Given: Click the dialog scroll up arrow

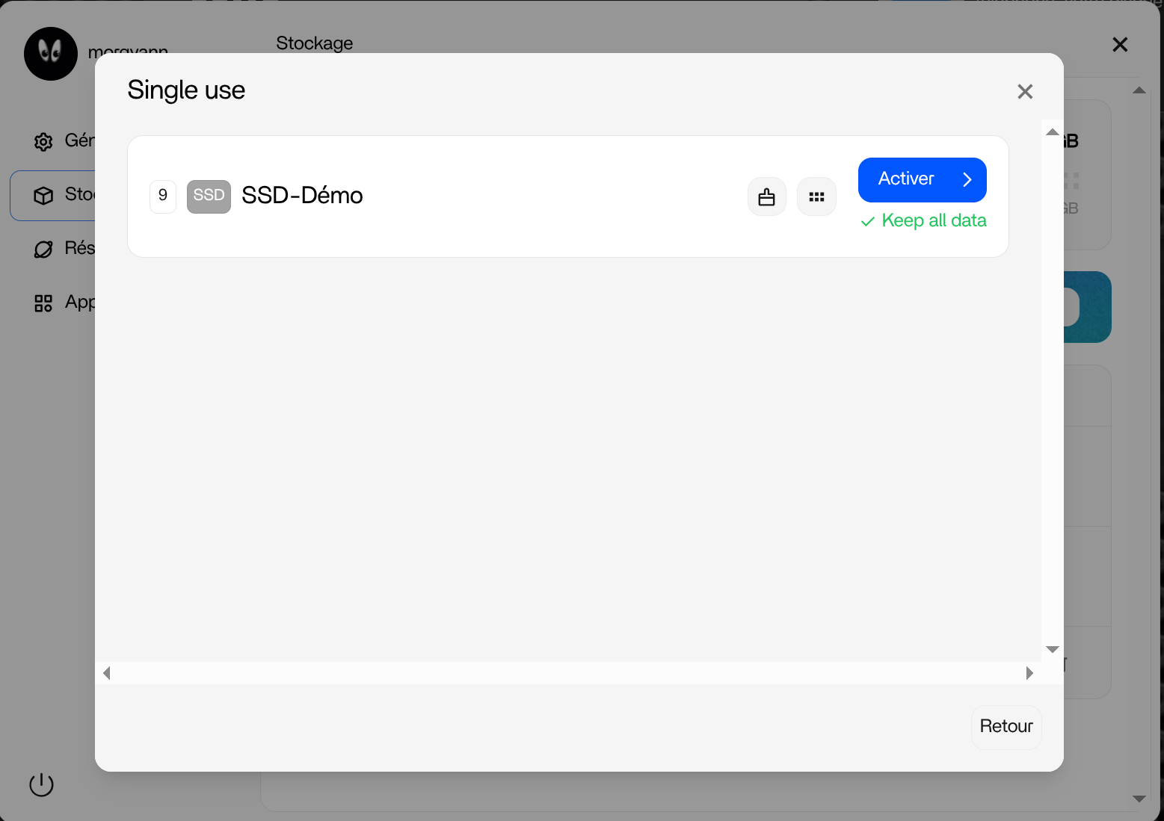Looking at the screenshot, I should click(x=1052, y=131).
